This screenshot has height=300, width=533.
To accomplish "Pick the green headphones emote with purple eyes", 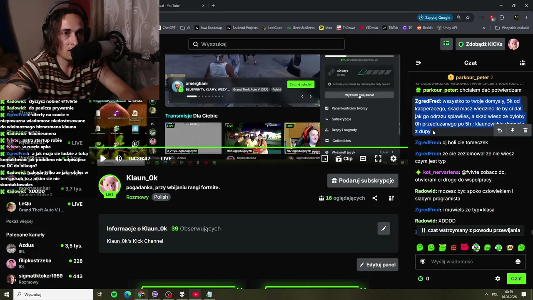I will coord(476,247).
